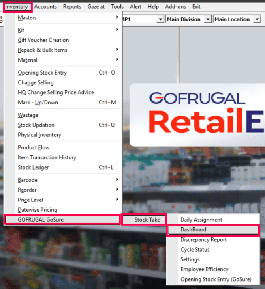Open Employee Efficiency
The width and height of the screenshot is (265, 289).
coord(213,269)
